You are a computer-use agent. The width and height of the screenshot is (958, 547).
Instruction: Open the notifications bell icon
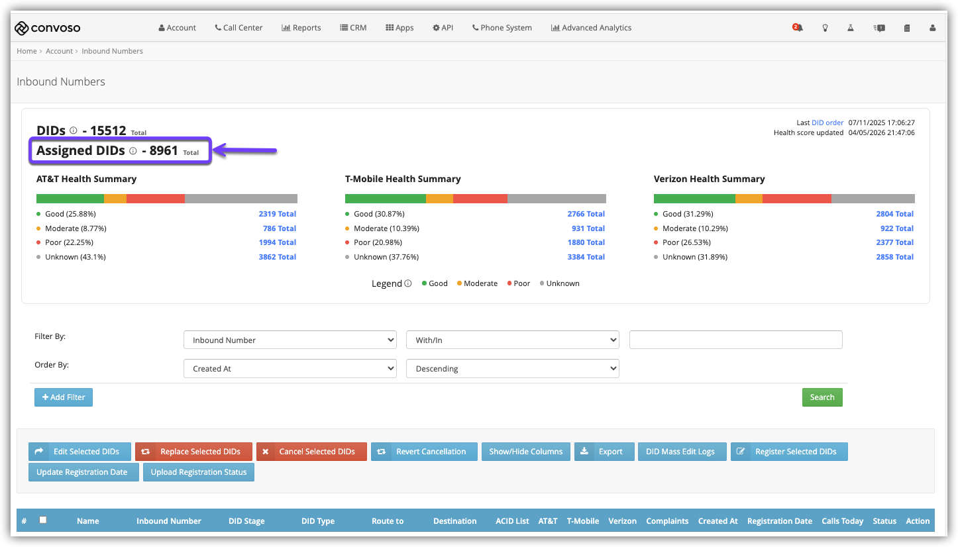pos(798,28)
